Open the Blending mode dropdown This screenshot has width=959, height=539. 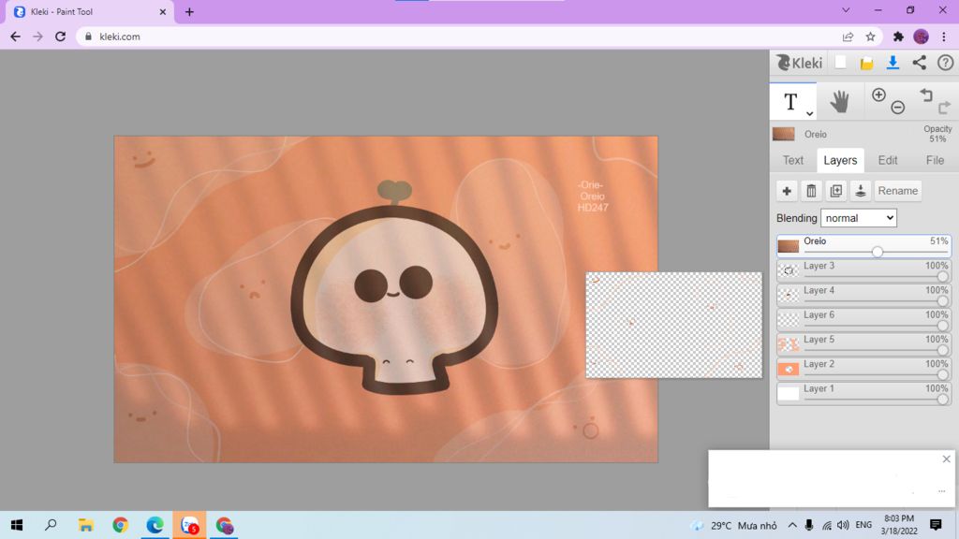click(x=858, y=218)
